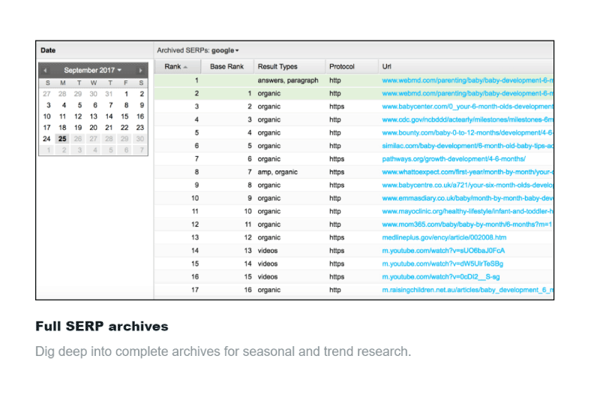This screenshot has width=600, height=398.
Task: Open the babycentre.co.uk URL link
Action: point(467,185)
